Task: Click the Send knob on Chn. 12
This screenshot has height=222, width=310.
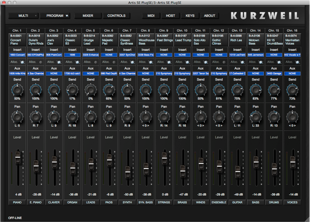Action: point(219,90)
